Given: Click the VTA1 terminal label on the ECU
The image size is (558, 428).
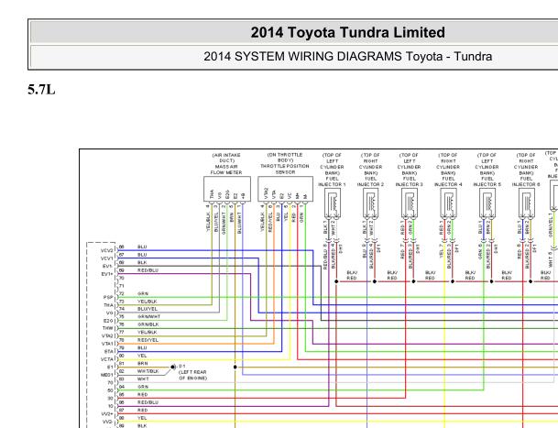Looking at the screenshot, I should point(107,344).
